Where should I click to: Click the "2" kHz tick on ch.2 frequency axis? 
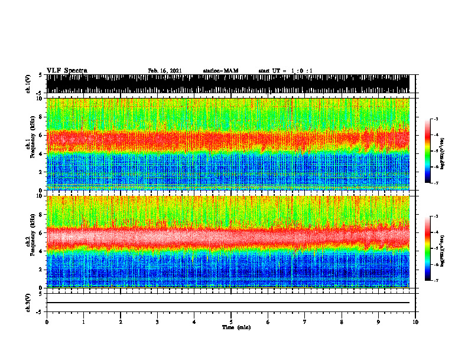point(41,270)
